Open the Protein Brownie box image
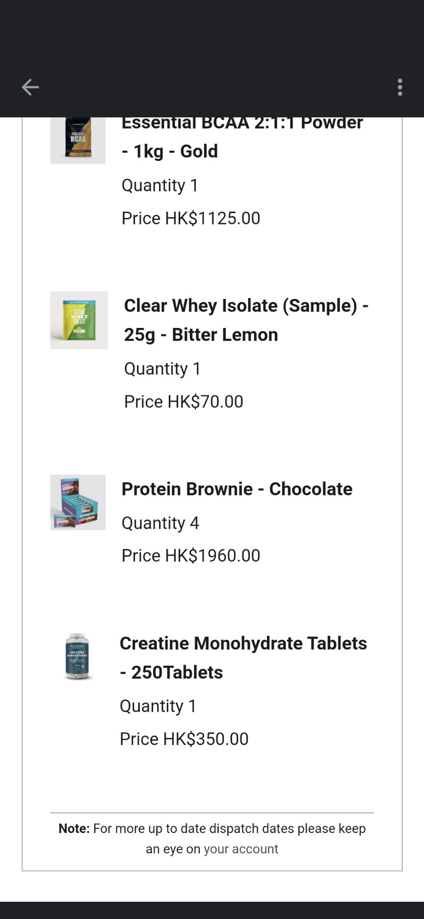424x919 pixels. 78,502
